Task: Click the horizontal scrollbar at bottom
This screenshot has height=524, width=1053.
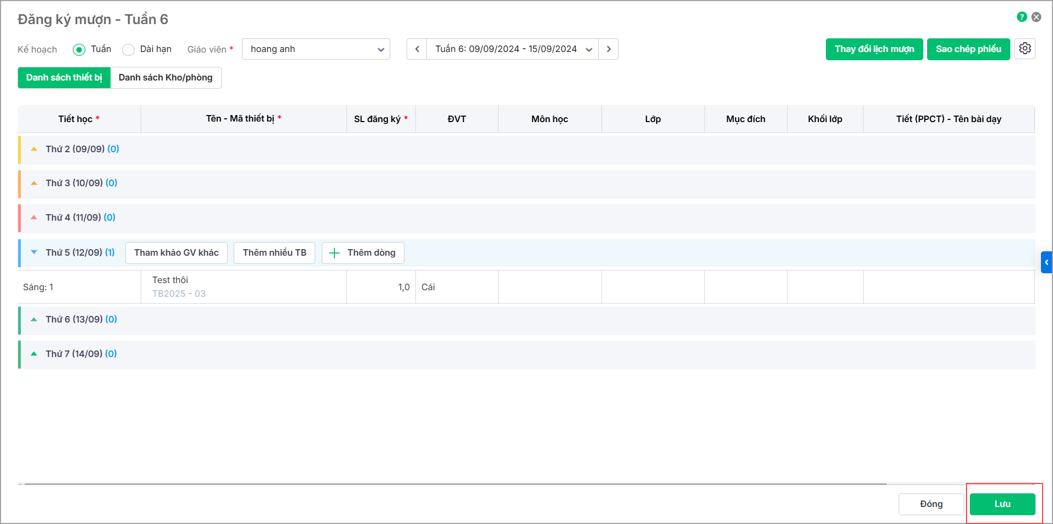Action: (454, 484)
